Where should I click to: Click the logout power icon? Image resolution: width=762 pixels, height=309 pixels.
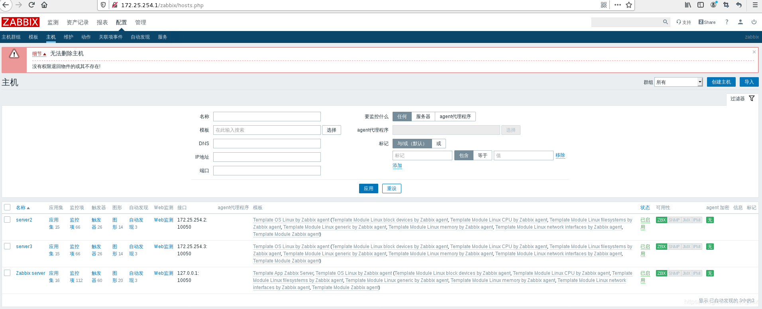point(754,22)
